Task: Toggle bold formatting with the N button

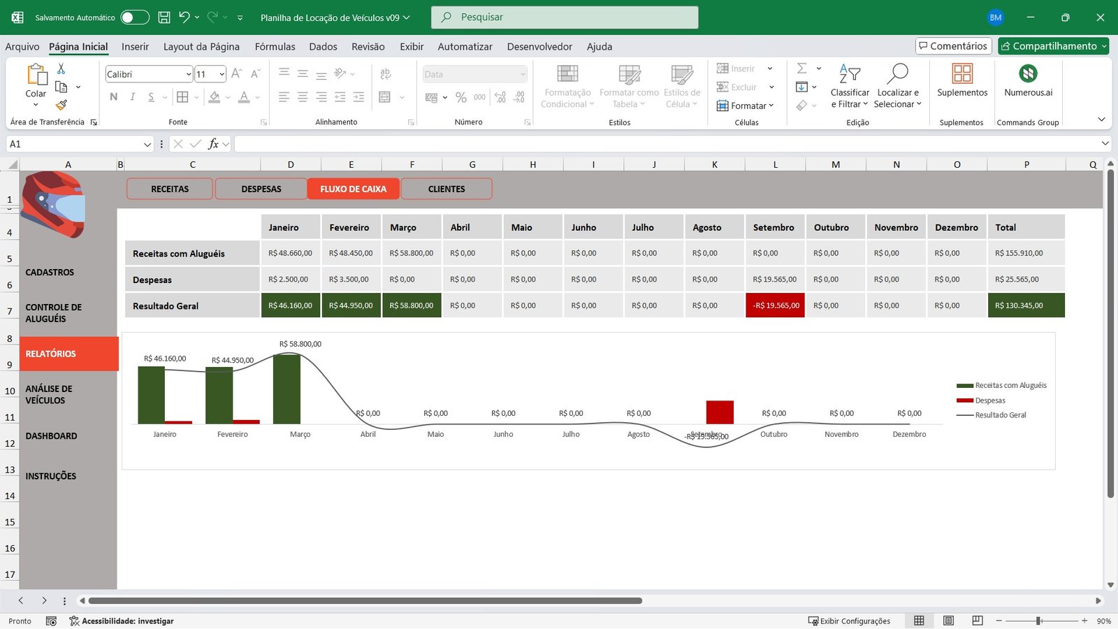Action: [x=114, y=97]
